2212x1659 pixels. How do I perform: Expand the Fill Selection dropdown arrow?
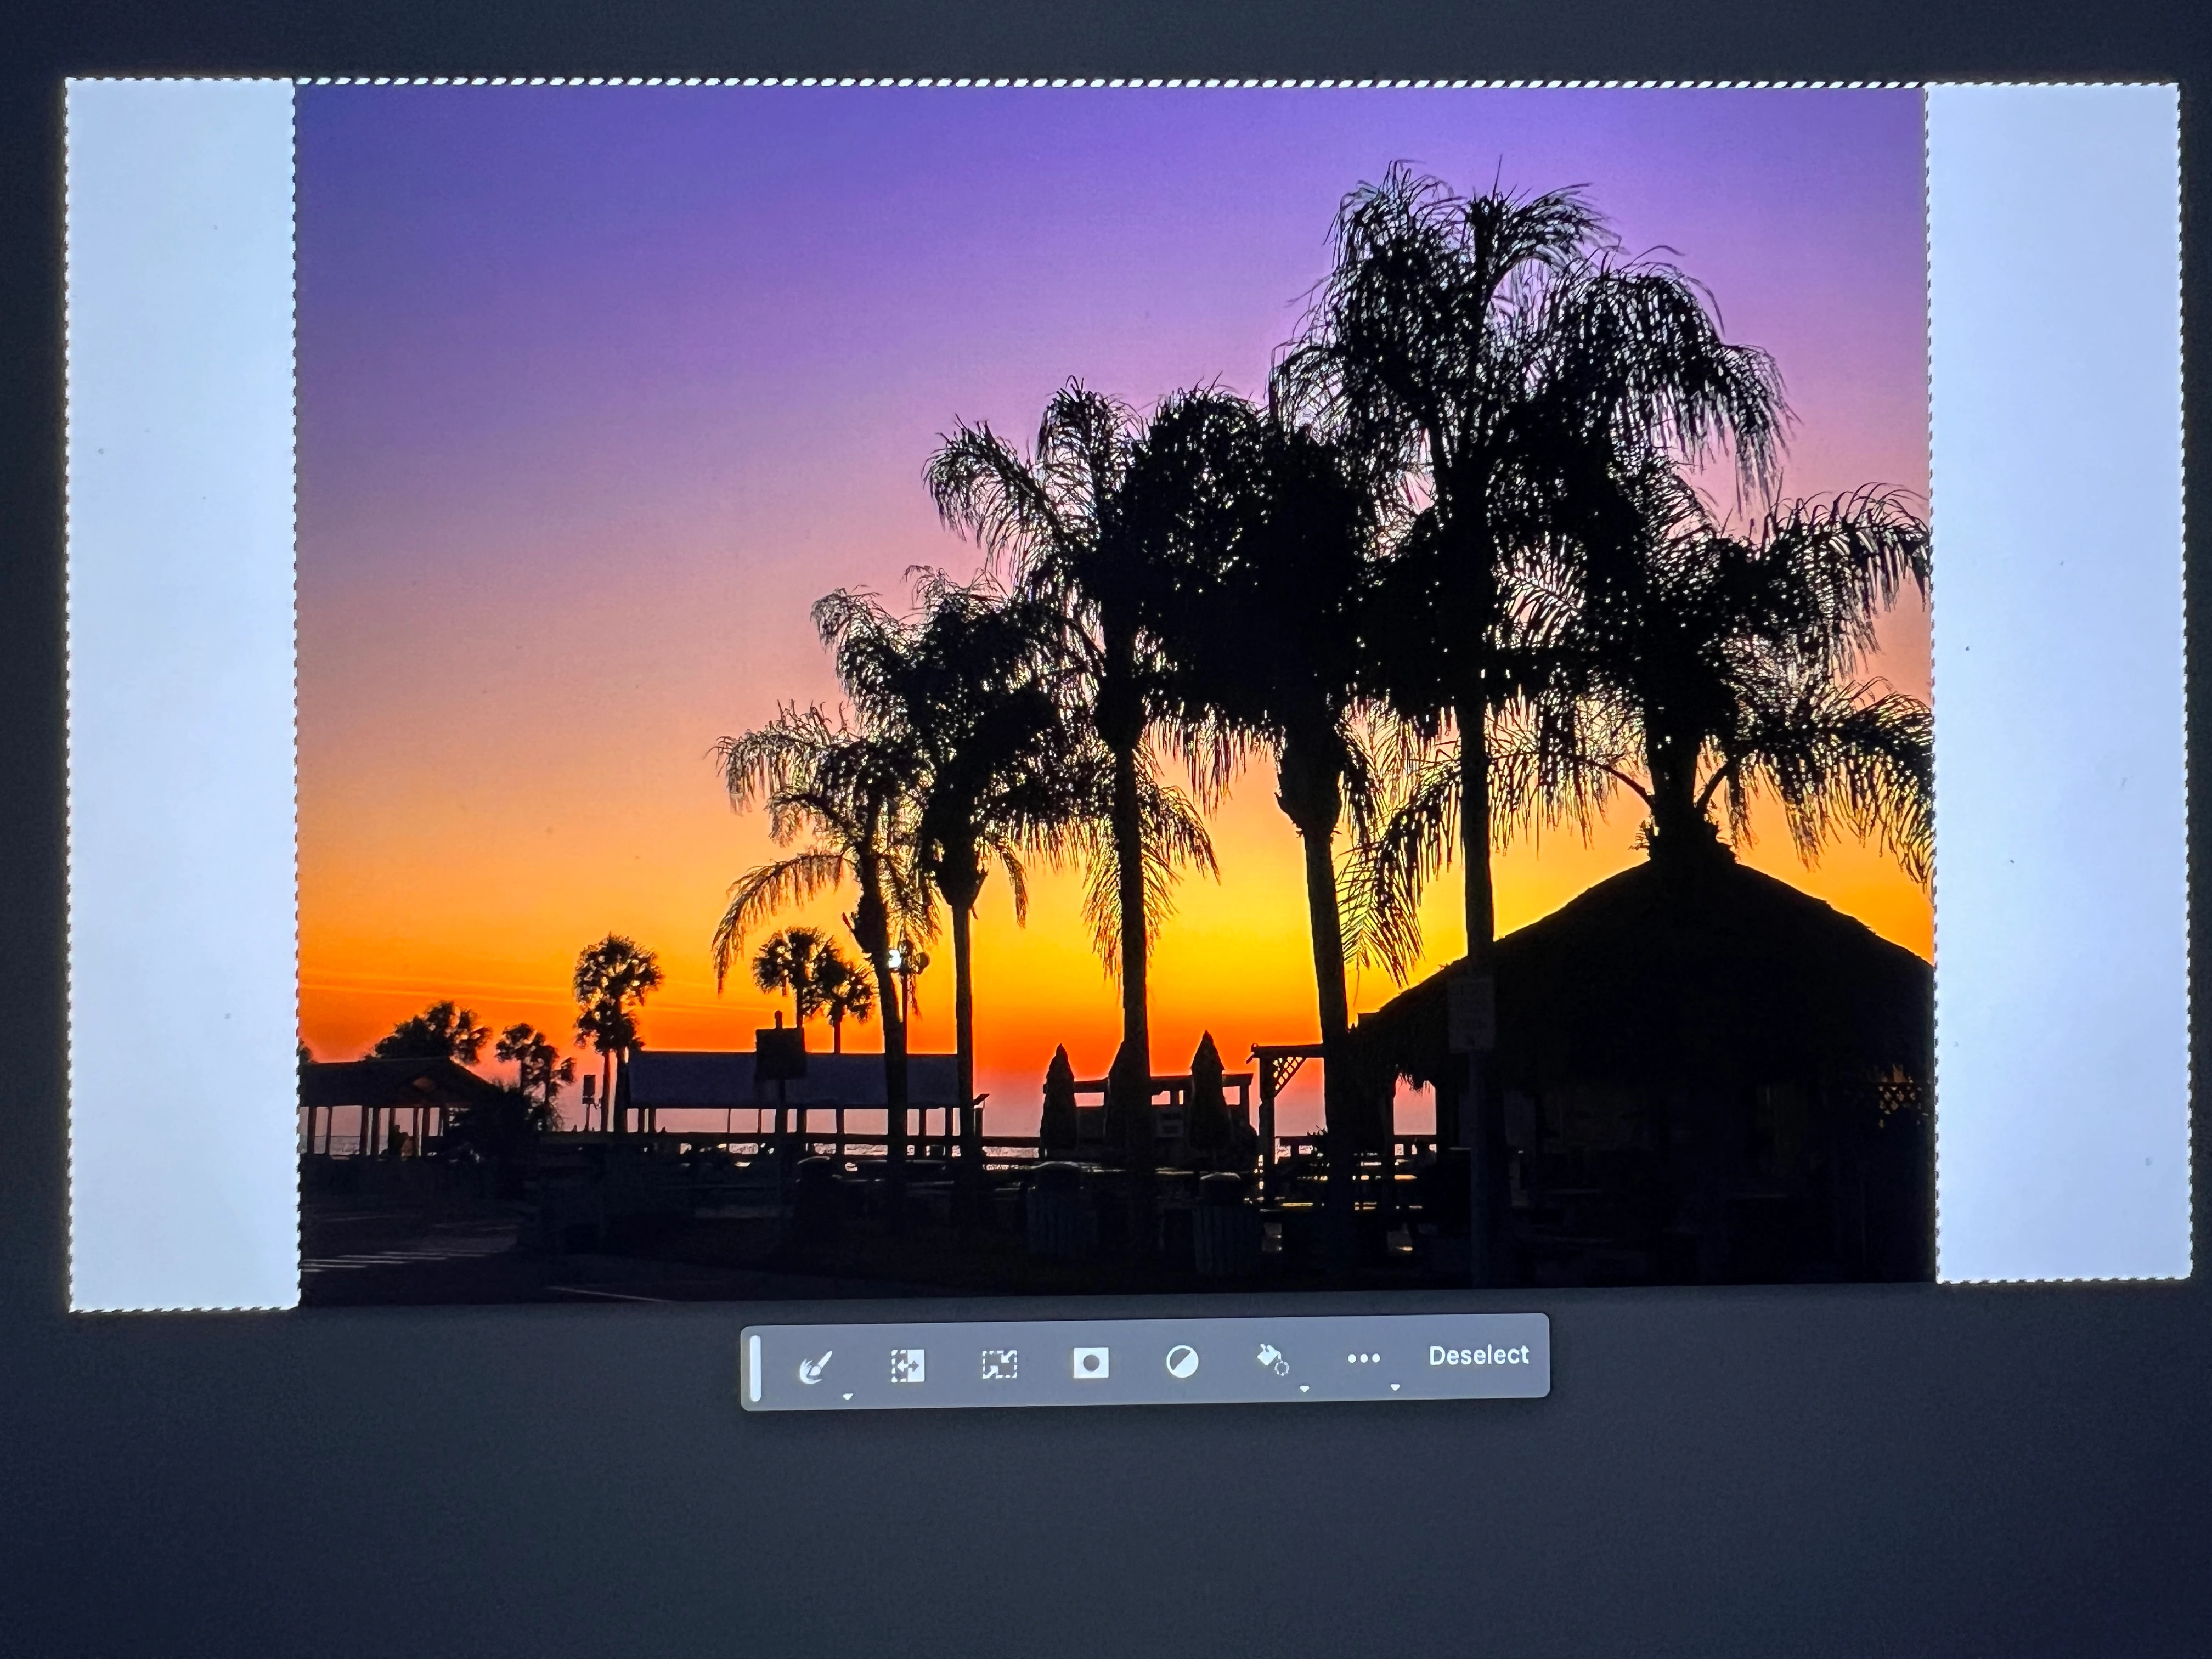[x=1304, y=1388]
